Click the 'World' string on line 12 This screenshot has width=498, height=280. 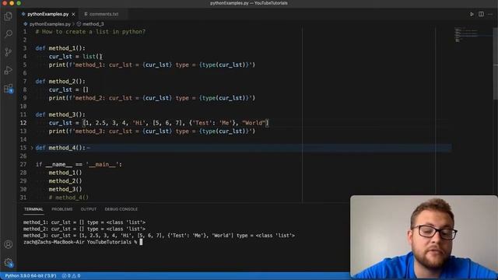(254, 123)
